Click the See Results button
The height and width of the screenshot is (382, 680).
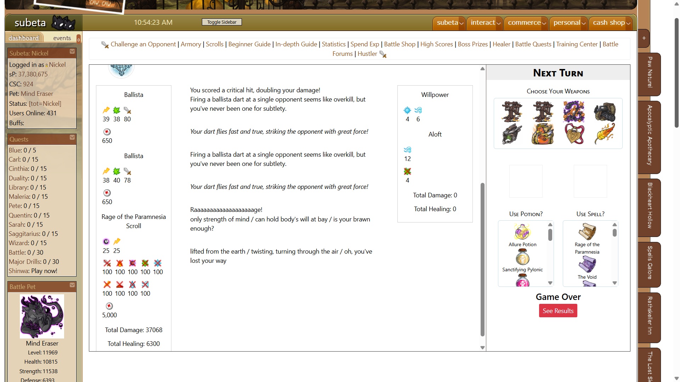558,311
